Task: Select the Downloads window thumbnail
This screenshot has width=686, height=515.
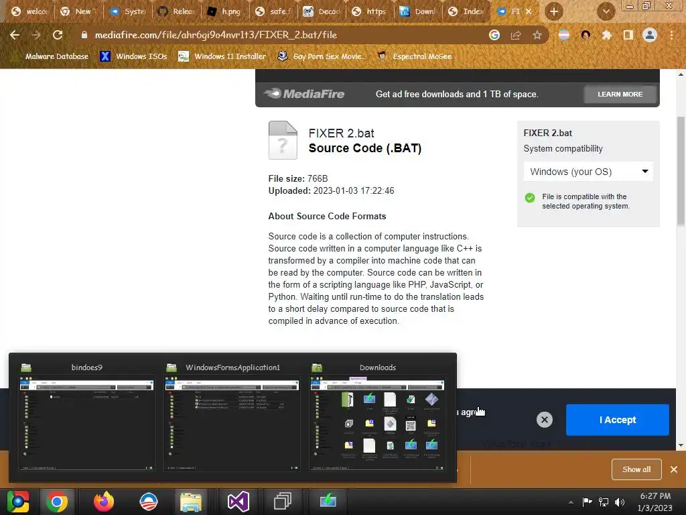Action: [377, 418]
